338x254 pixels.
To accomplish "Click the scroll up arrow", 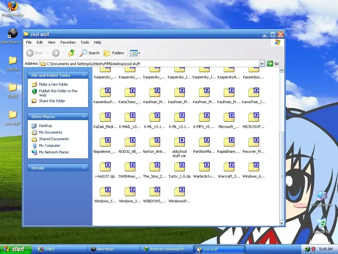I will (282, 70).
